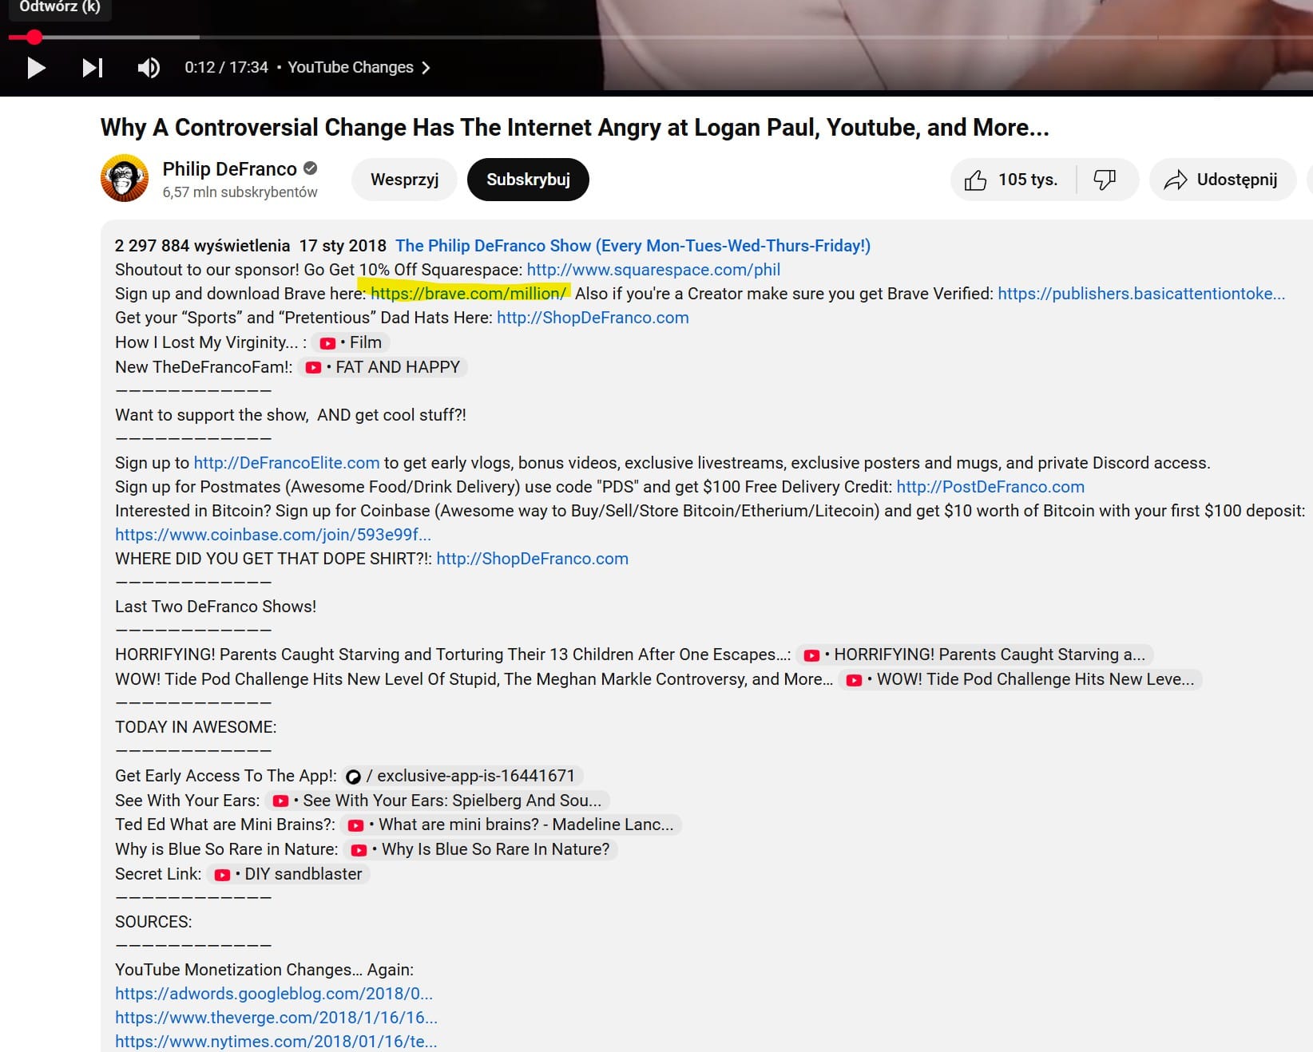The width and height of the screenshot is (1313, 1052).
Task: Open the DeFrancoElite.com signup link
Action: coord(285,462)
